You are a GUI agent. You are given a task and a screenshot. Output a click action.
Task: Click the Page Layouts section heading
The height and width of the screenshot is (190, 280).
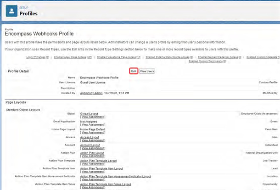pos(16,102)
